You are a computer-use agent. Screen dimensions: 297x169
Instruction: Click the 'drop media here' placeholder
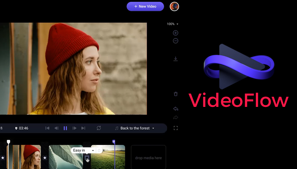[x=148, y=157]
